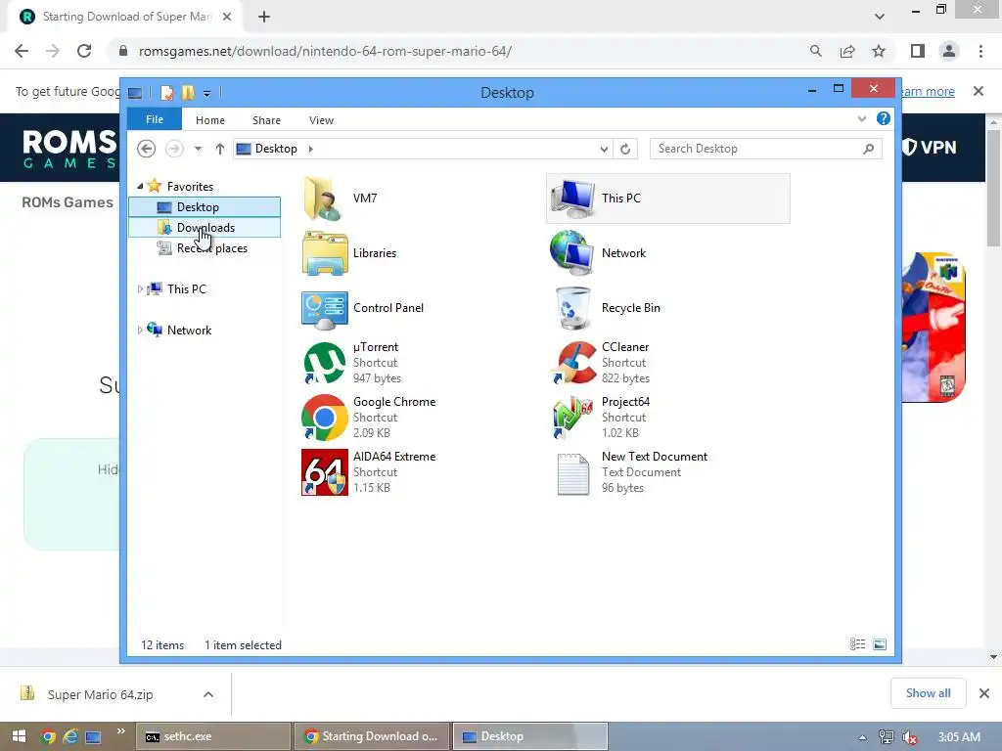The height and width of the screenshot is (751, 1002).
Task: Switch to details view in Explorer status bar
Action: (x=857, y=644)
